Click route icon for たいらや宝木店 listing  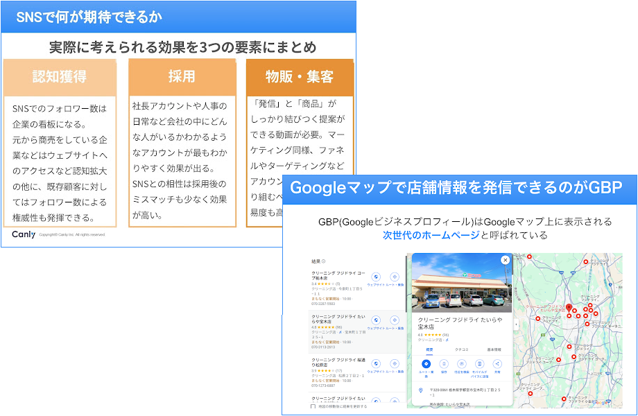(395, 320)
